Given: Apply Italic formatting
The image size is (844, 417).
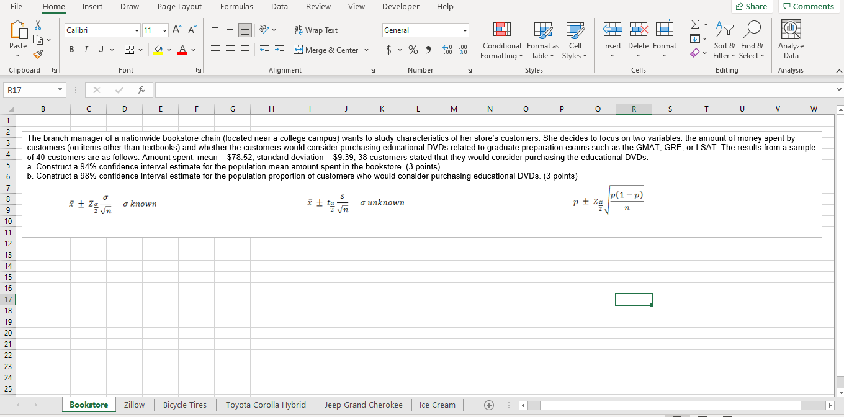Looking at the screenshot, I should click(86, 50).
